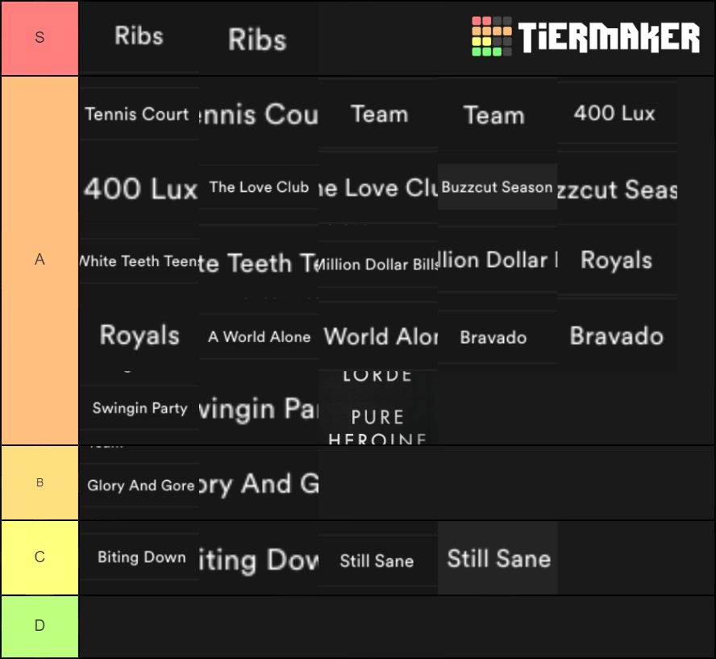Click the B tier label
The image size is (716, 659).
(x=40, y=482)
